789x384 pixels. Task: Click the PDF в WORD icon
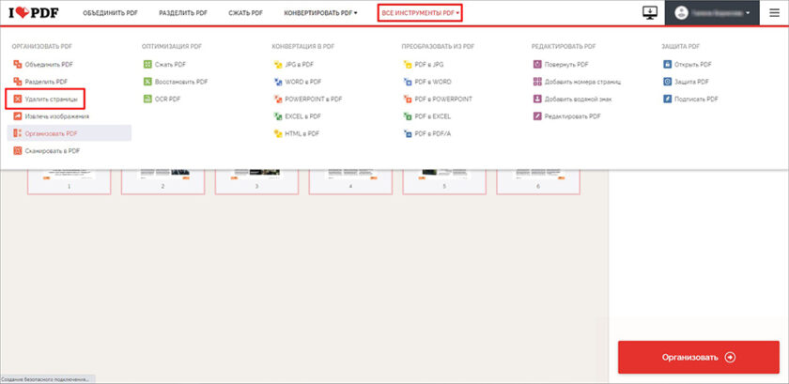[x=408, y=82]
